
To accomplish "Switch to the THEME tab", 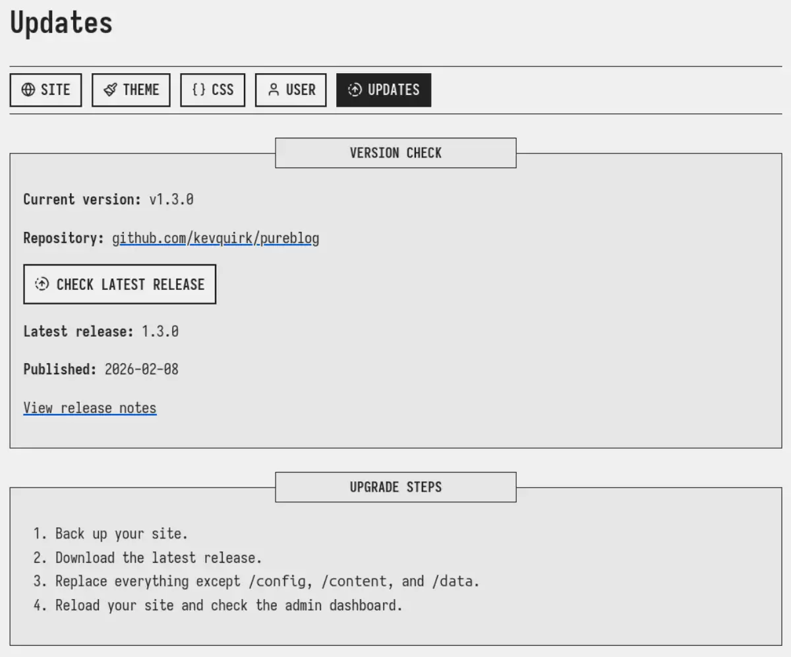I will 131,90.
